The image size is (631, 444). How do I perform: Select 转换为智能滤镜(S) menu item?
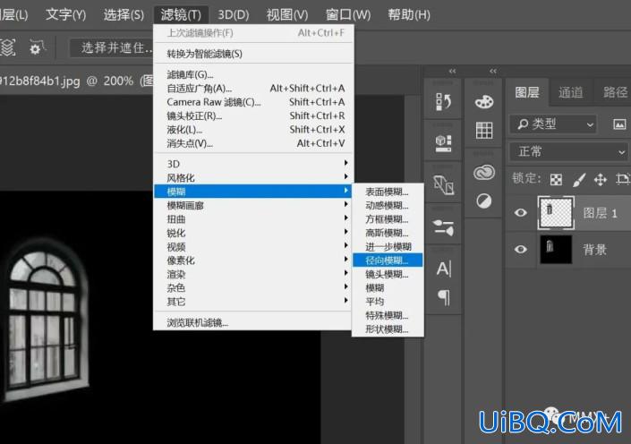(x=252, y=54)
